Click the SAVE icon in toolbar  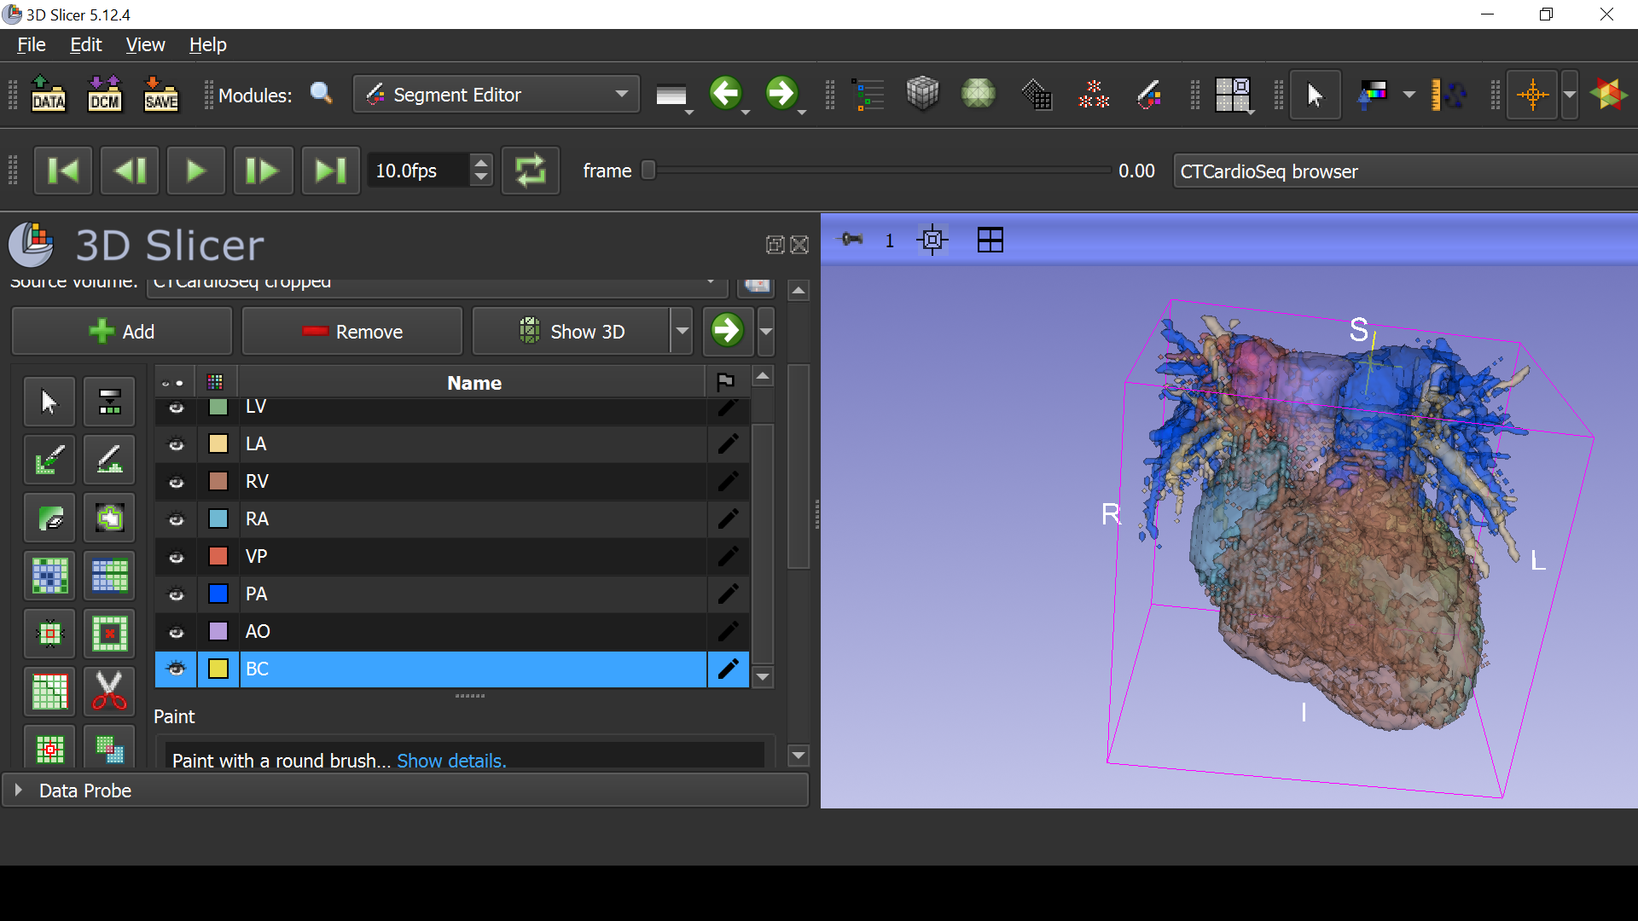[x=161, y=94]
